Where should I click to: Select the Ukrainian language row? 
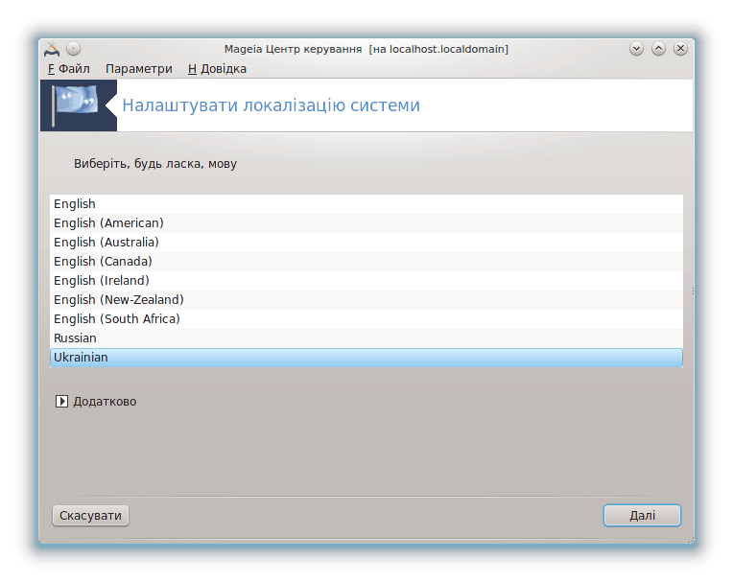pos(366,358)
